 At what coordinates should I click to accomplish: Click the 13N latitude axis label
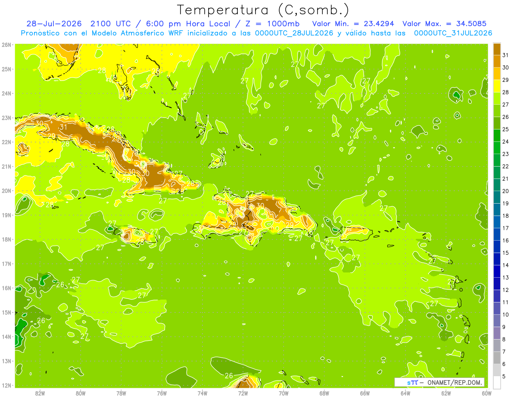(x=6, y=361)
